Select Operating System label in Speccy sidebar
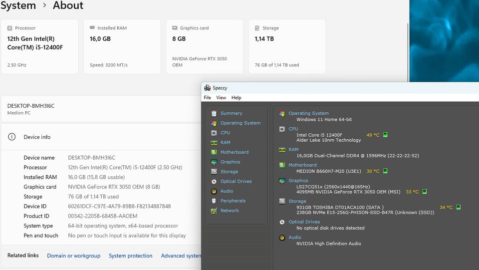The width and height of the screenshot is (479, 270). (240, 123)
